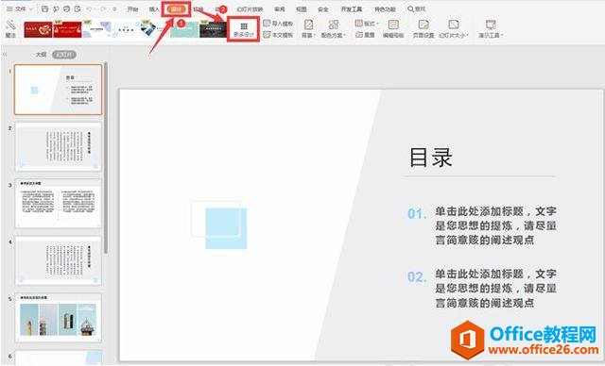Image resolution: width=605 pixels, height=366 pixels.
Task: Open the 审阅 tab
Action: (x=280, y=8)
